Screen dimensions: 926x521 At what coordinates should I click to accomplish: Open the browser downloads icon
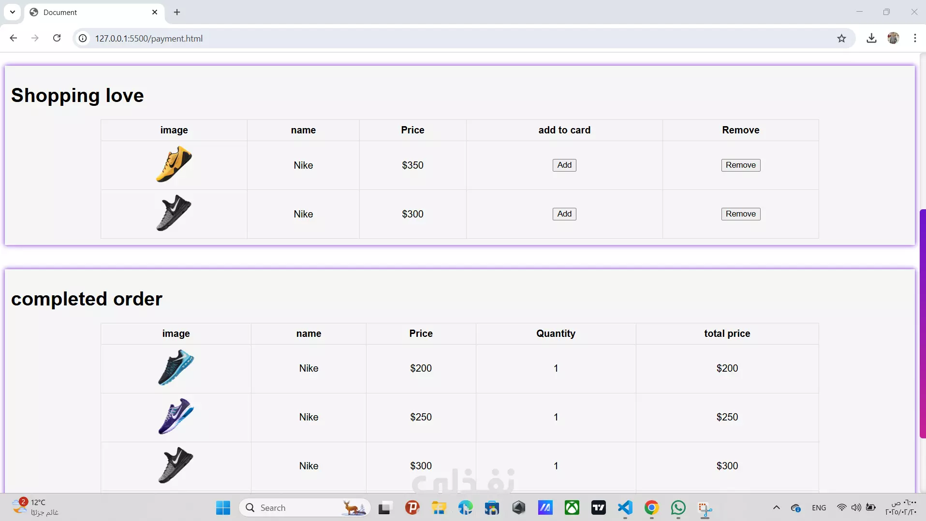871,38
